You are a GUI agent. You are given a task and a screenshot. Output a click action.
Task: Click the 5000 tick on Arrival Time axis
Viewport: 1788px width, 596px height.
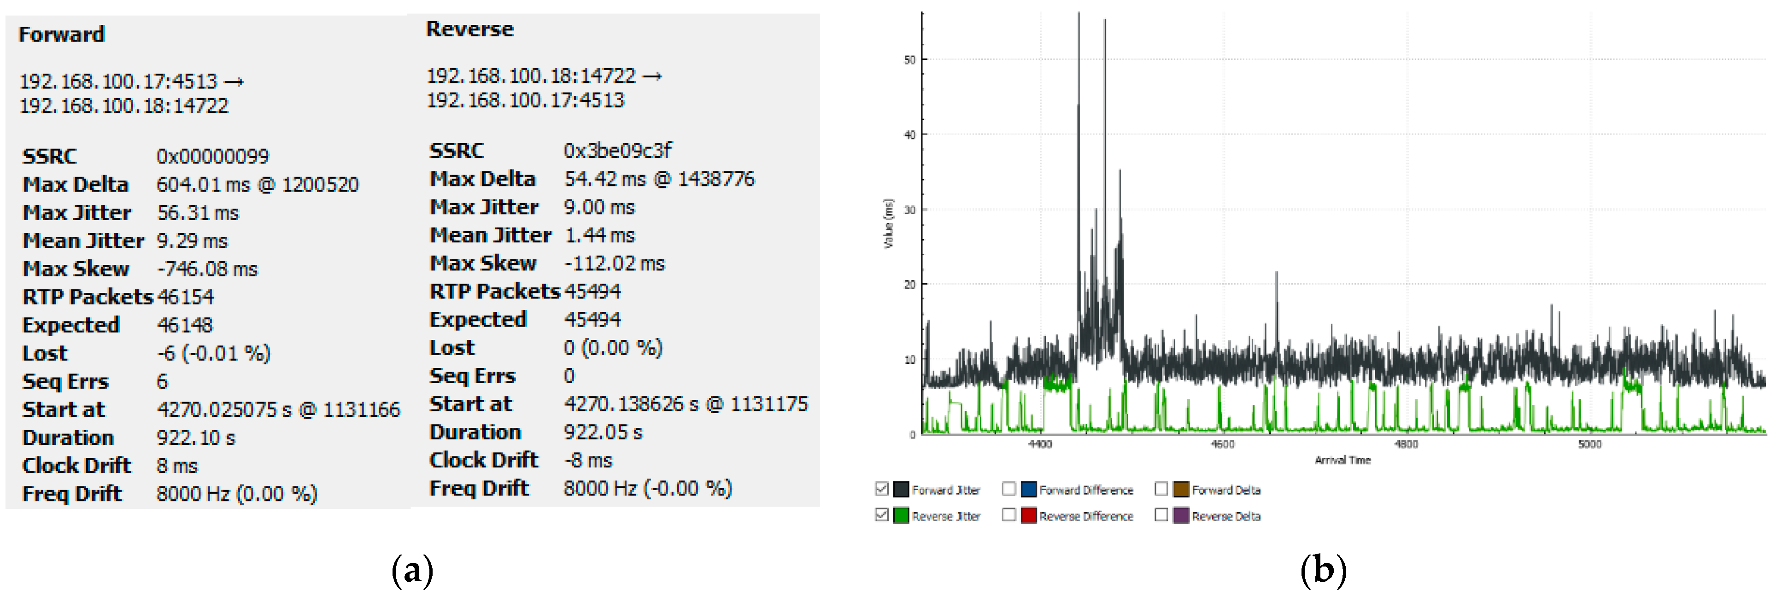(x=1589, y=444)
